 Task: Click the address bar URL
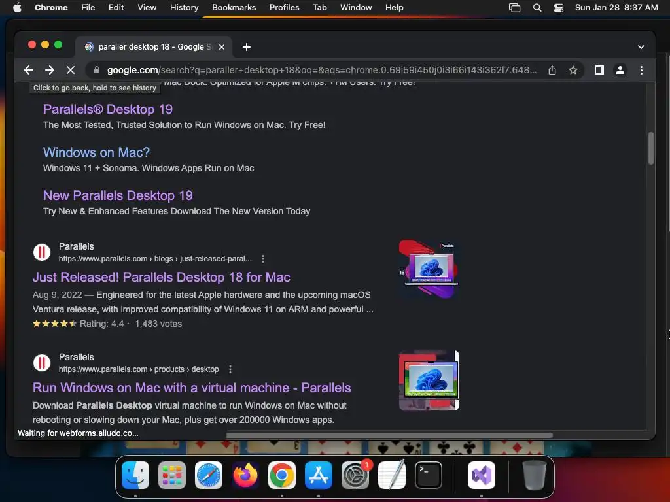click(x=321, y=70)
